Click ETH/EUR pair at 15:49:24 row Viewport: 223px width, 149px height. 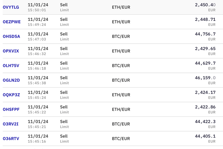(x=121, y=22)
